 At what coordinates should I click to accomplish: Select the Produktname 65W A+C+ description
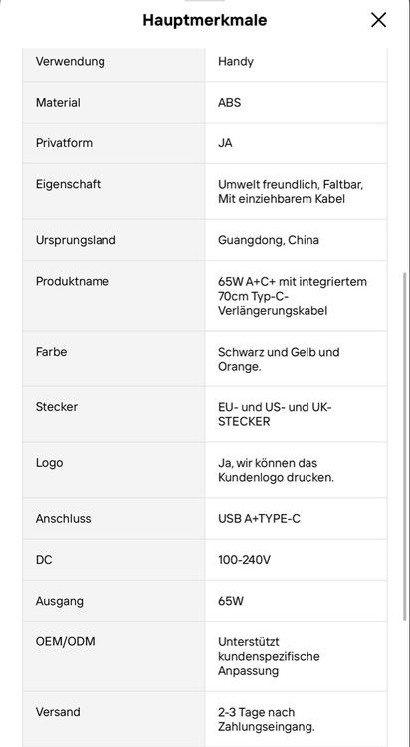point(293,296)
